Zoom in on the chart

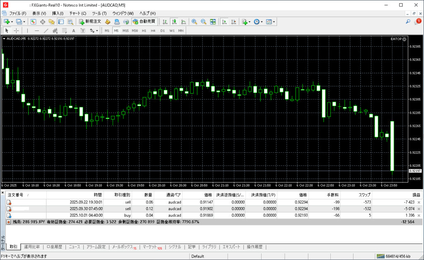194,21
